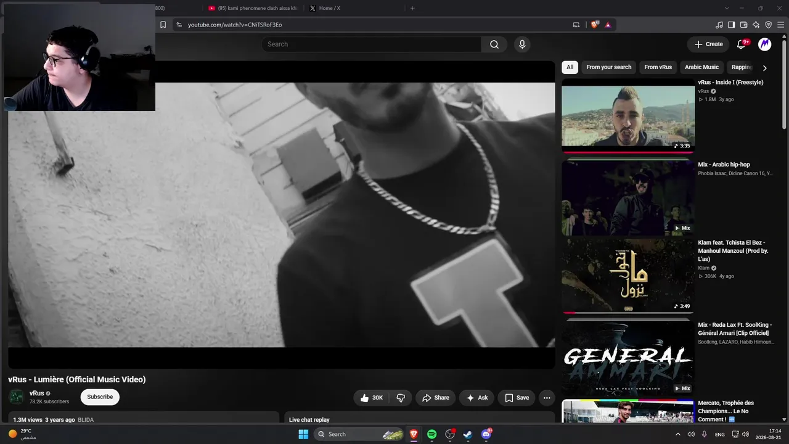
Task: Click the Create button
Action: (709, 44)
